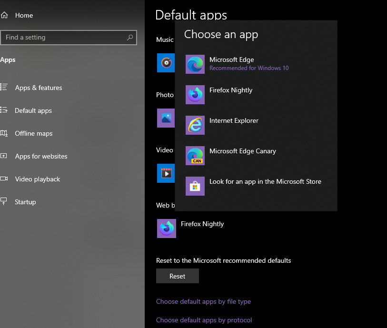Screen dimensions: 387x328
Task: Click the Offline maps icon
Action: (x=4, y=133)
